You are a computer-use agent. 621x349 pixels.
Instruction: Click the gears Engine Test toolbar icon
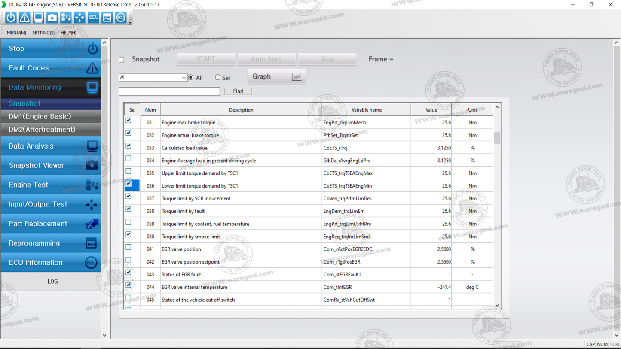coord(66,18)
